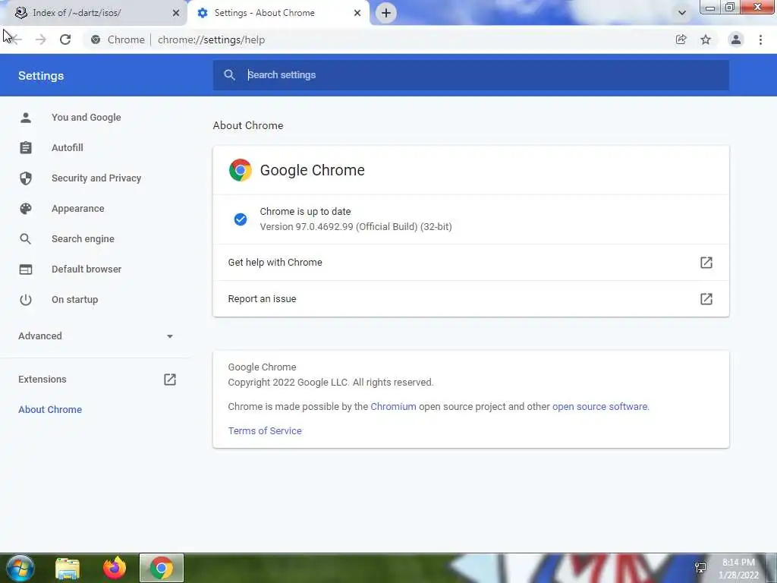The height and width of the screenshot is (583, 777).
Task: Expand the Advanced section
Action: [96, 336]
